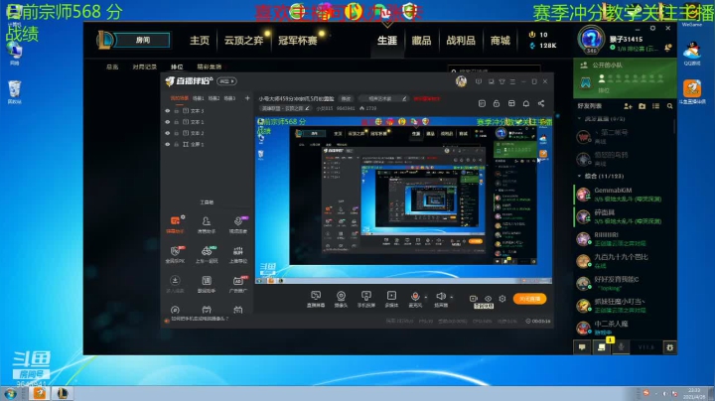The width and height of the screenshot is (715, 401).
Task: Click the streamer avatar in title bar
Action: [461, 81]
